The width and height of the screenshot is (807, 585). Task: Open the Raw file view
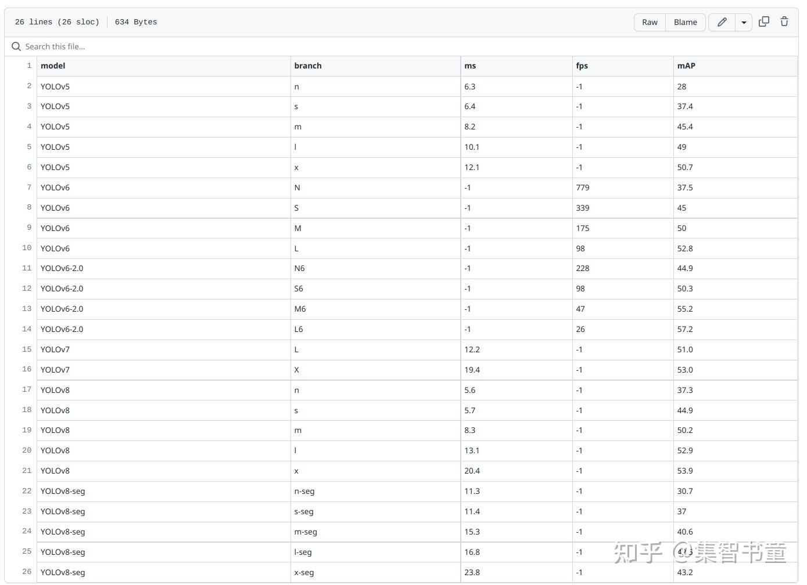point(650,22)
